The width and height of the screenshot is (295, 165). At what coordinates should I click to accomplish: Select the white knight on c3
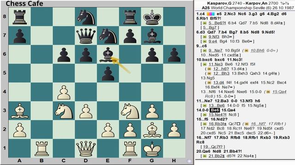(x=64, y=111)
